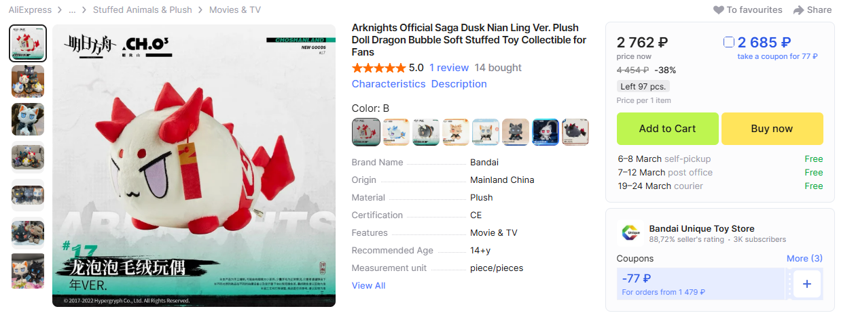This screenshot has width=856, height=332.
Task: Jump to the Description section
Action: 459,84
